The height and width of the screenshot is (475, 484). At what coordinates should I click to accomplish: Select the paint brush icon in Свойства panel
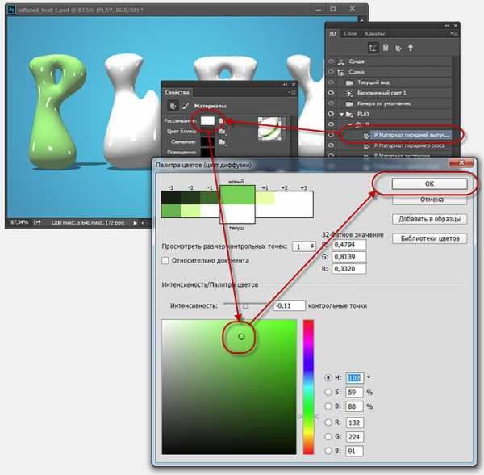pyautogui.click(x=186, y=107)
